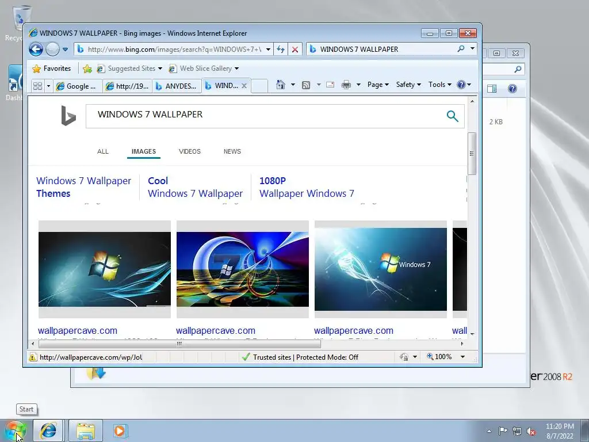Click the Bing logo

(68, 115)
